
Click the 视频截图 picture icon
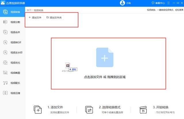click(x=5, y=73)
